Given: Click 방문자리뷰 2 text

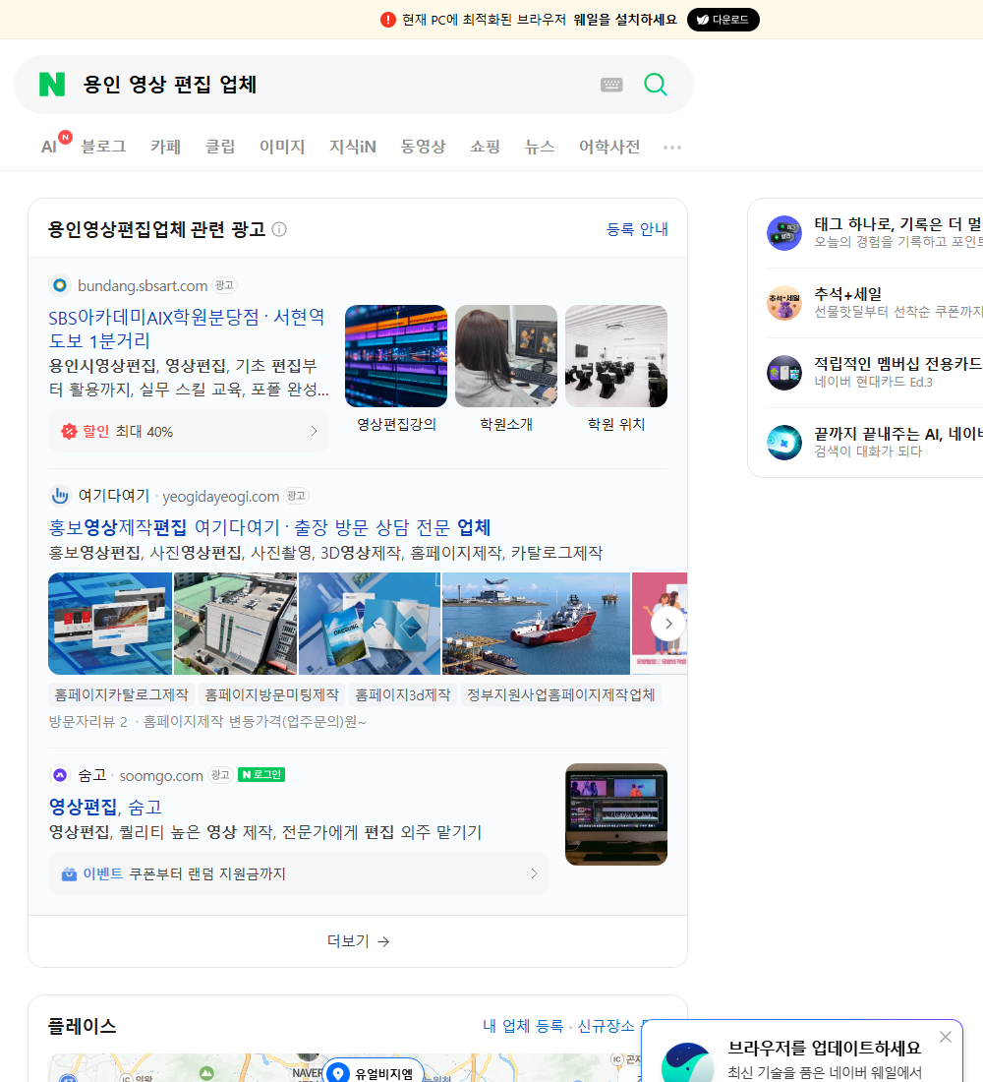Looking at the screenshot, I should (x=87, y=722).
